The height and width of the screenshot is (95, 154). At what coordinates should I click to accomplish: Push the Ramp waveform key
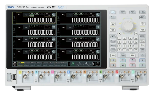tap(133, 12)
